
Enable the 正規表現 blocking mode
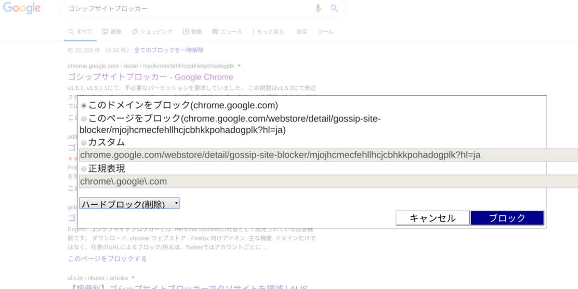(83, 169)
